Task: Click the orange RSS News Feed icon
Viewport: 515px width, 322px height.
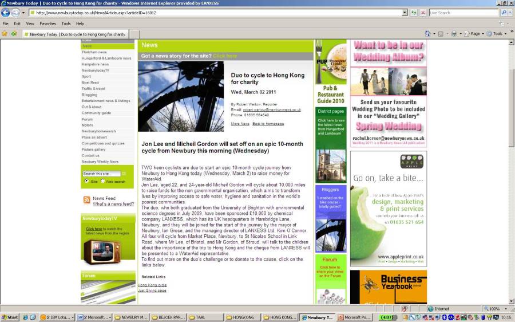Action: 86,200
